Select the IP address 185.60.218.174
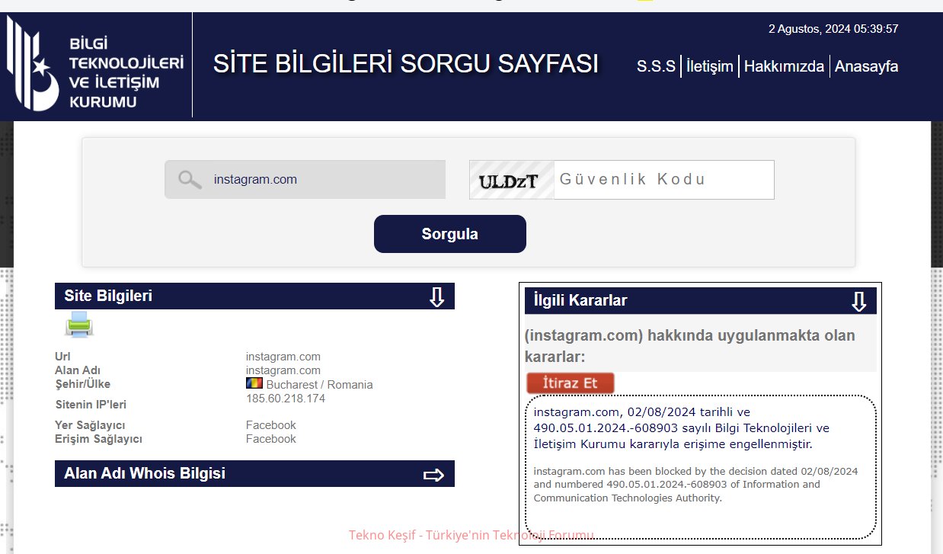Screen dimensions: 943x554 tap(286, 399)
